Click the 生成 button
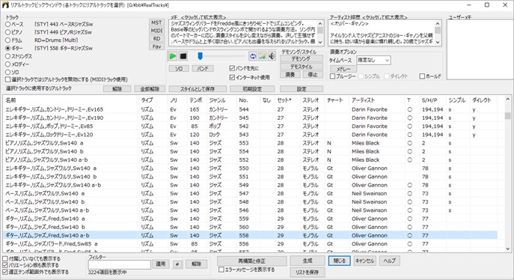Image resolution: width=514 pixels, height=280 pixels. [308, 261]
